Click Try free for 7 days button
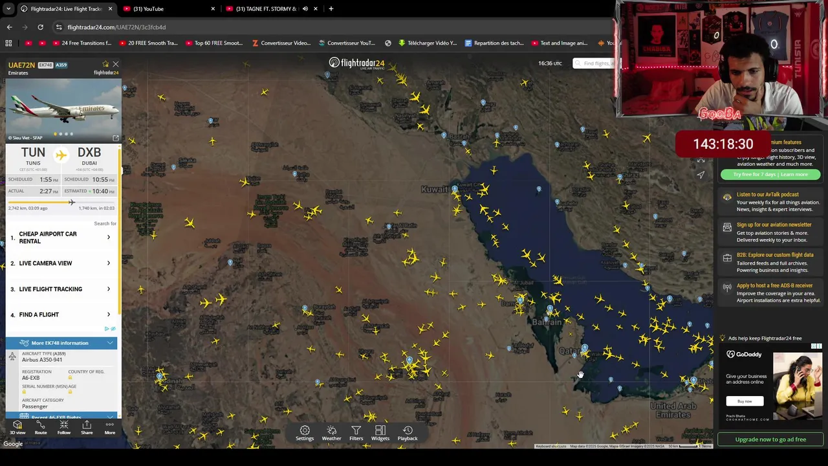Screen dimensions: 828x466 (770, 175)
